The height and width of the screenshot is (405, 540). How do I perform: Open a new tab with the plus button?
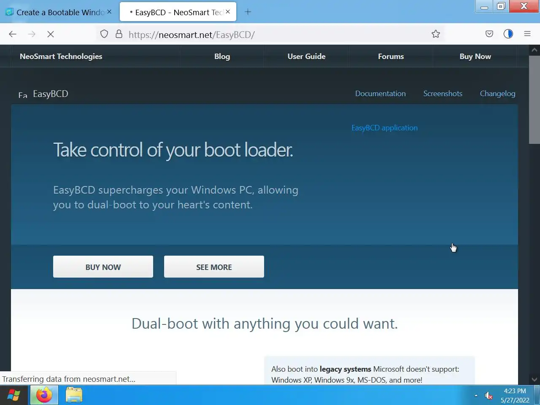pos(248,12)
